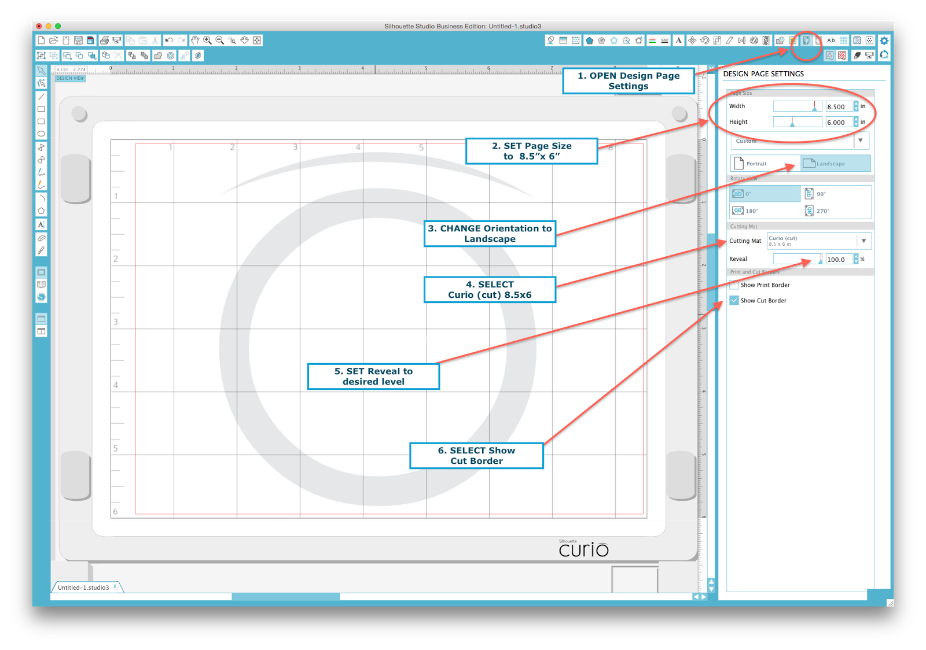Click the Height stepper arrows
926x650 pixels.
pos(856,122)
